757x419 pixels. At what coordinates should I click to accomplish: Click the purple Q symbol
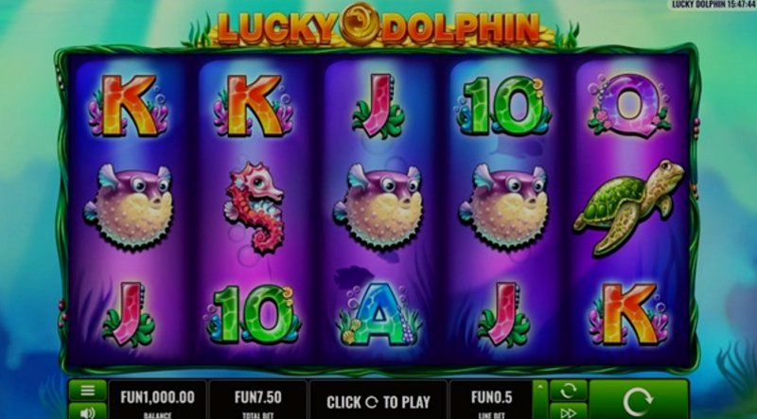click(x=629, y=105)
